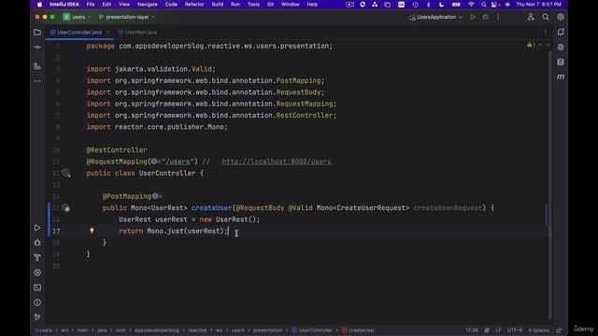598x336 pixels.
Task: Click the warning indicator in editor corner
Action: 531,46
